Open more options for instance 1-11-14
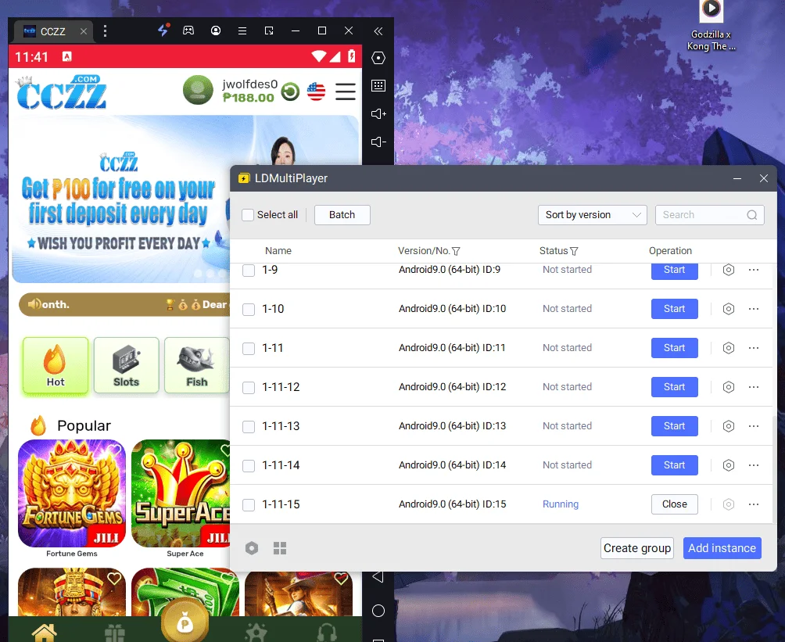Image resolution: width=785 pixels, height=642 pixels. point(754,464)
